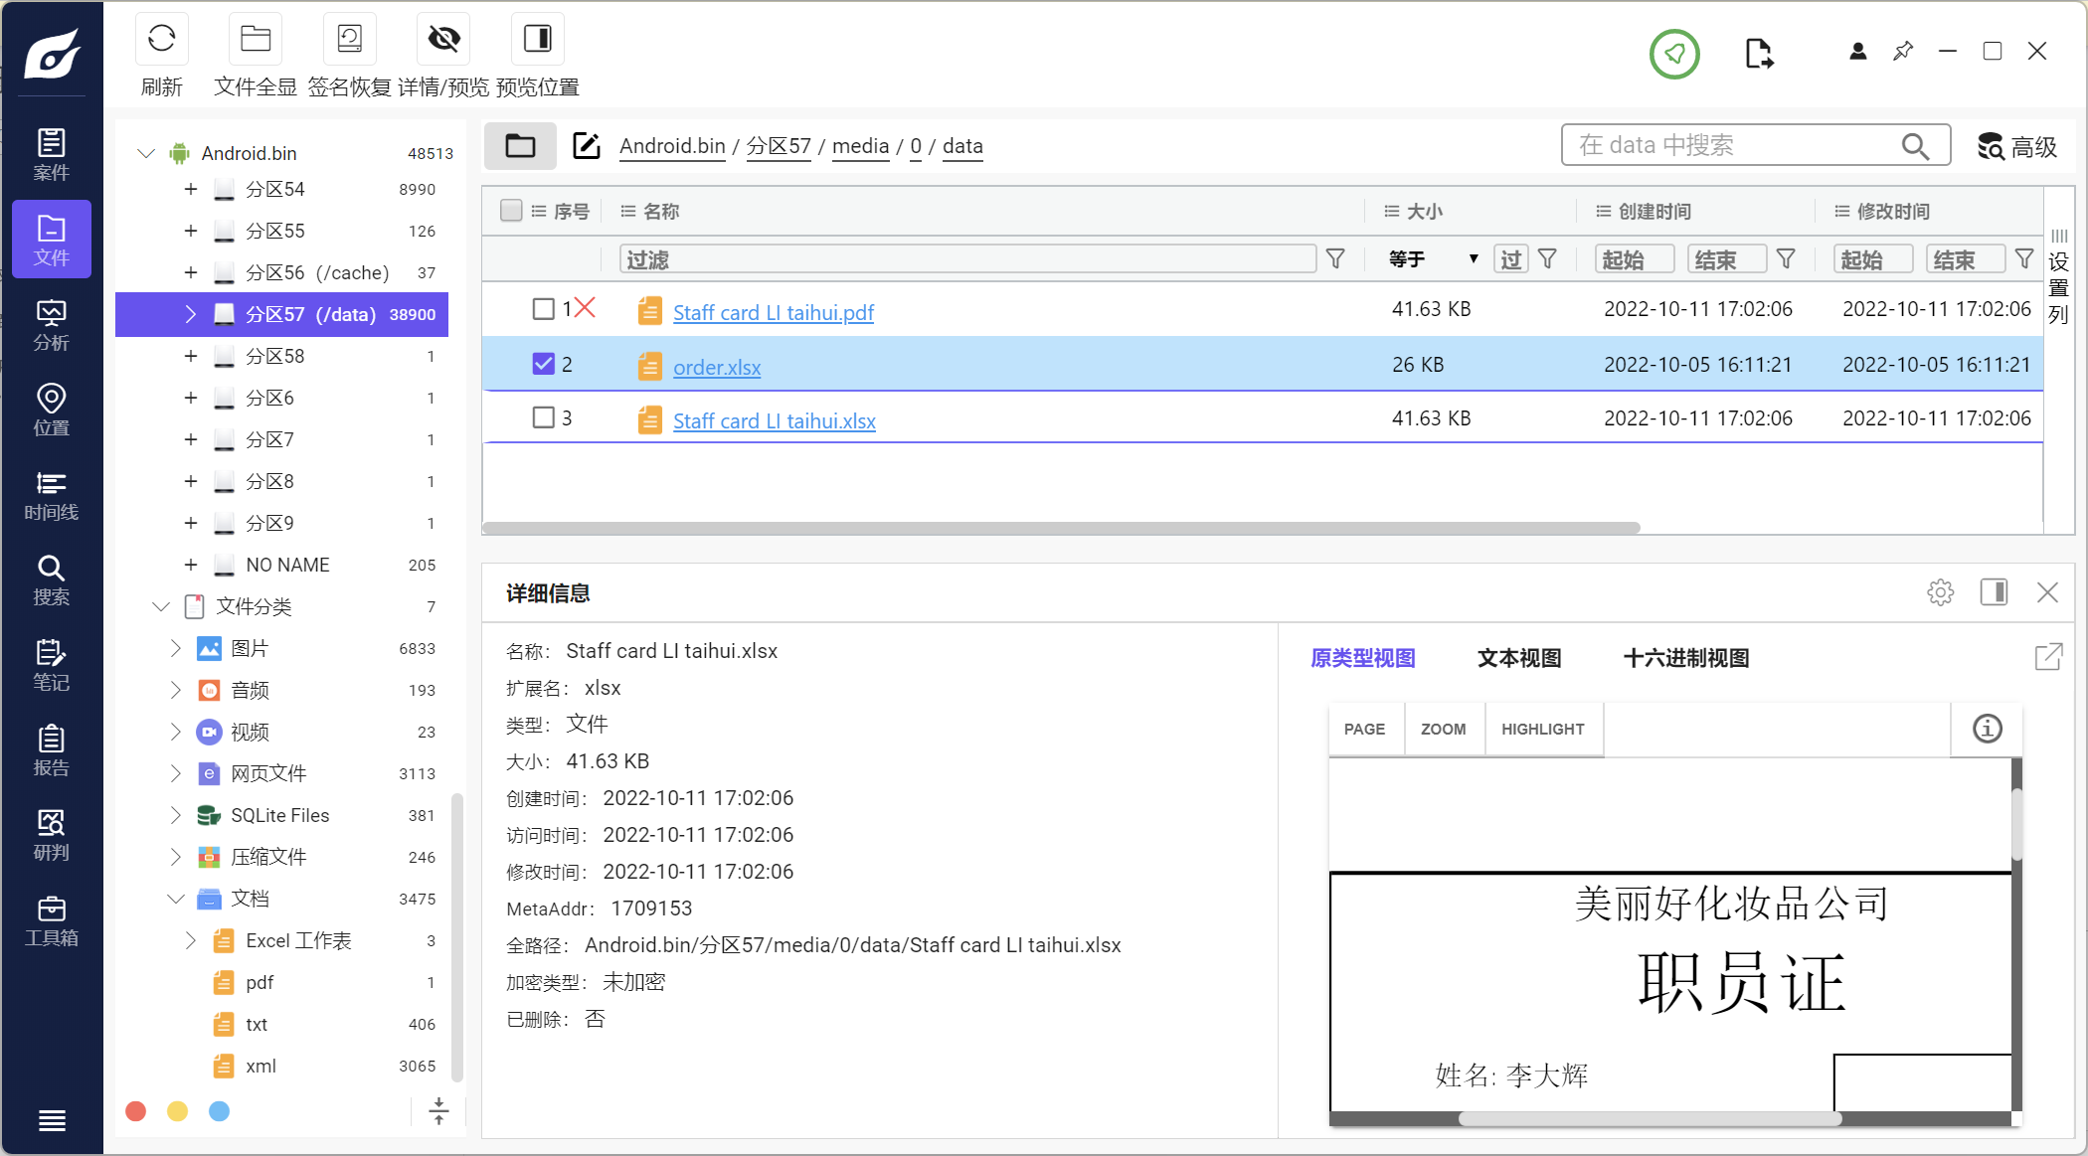The width and height of the screenshot is (2088, 1156).
Task: Open the order.xlsx file link
Action: (x=717, y=367)
